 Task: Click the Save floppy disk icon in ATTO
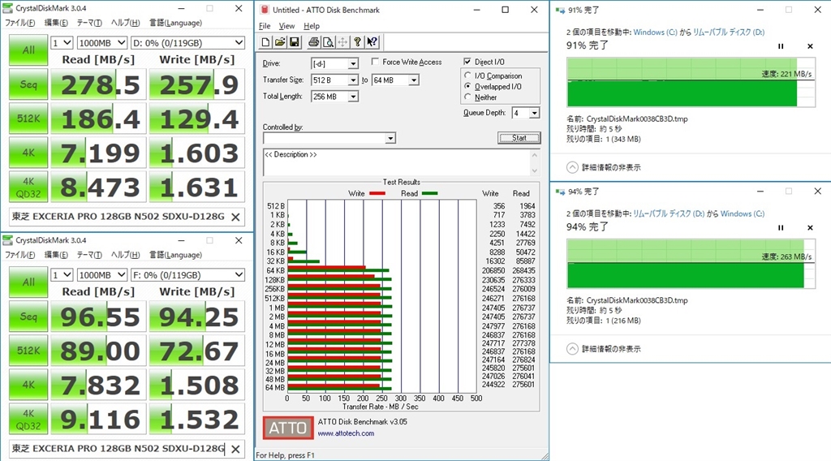click(293, 41)
